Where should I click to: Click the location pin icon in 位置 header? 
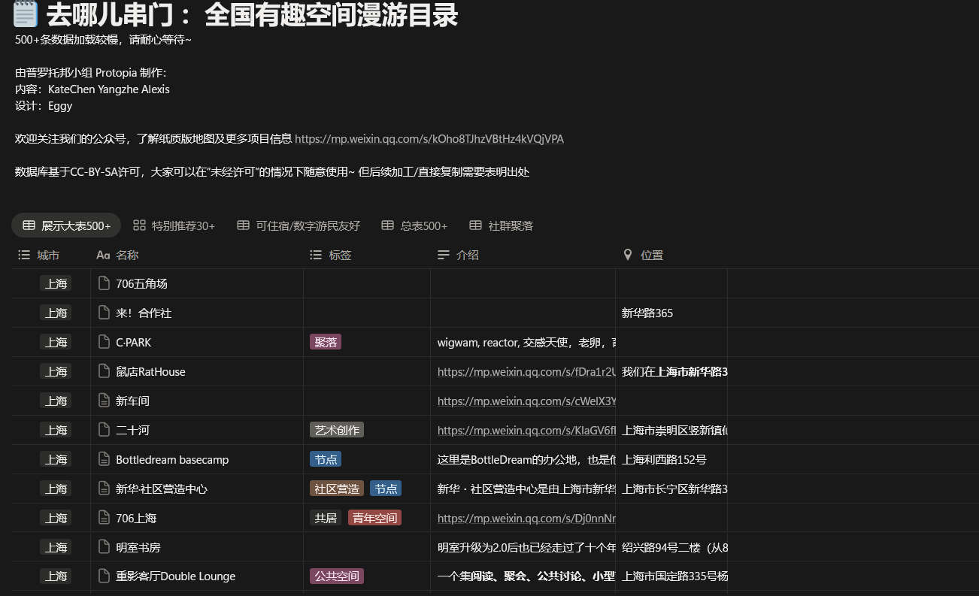[628, 256]
